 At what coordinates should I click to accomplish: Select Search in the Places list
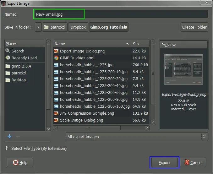(25, 51)
